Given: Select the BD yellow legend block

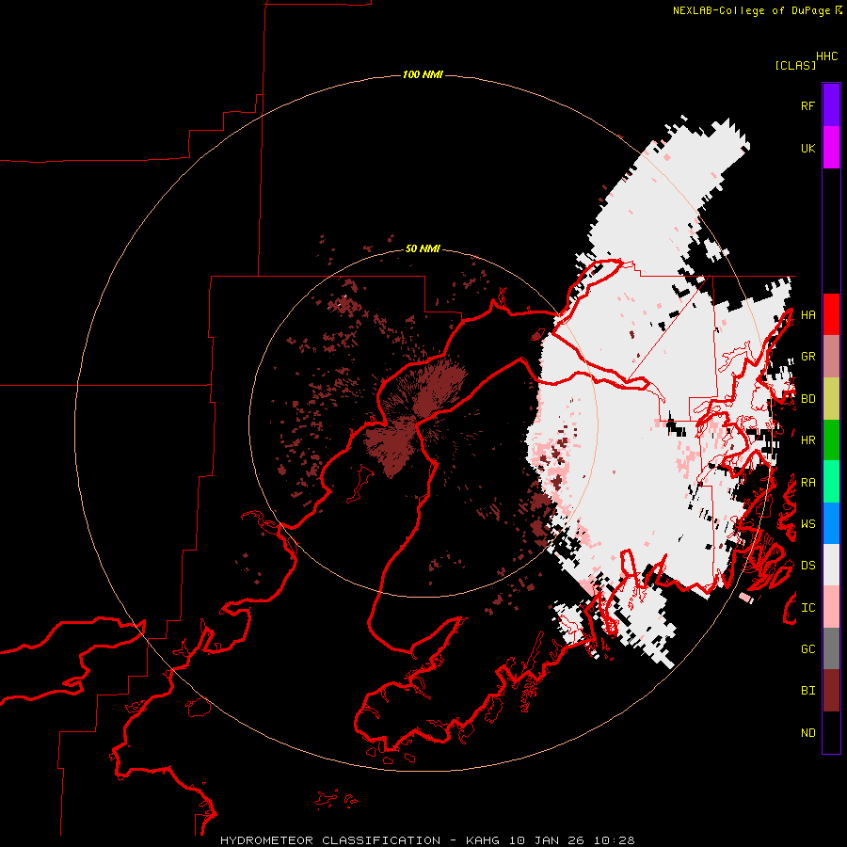Looking at the screenshot, I should tap(831, 398).
